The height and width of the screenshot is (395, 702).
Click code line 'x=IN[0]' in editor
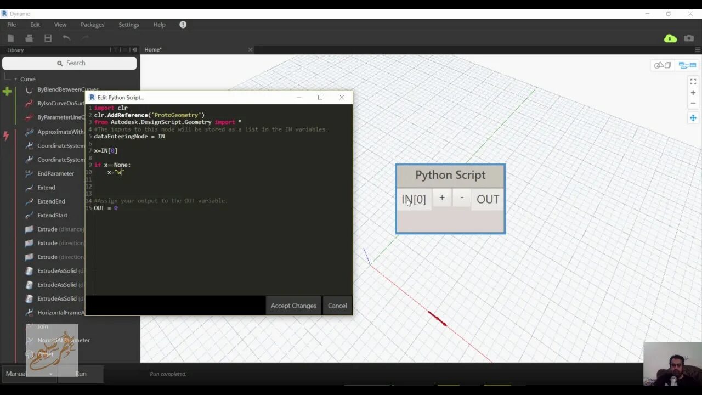pos(106,150)
